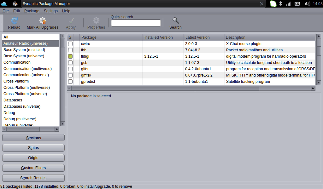Click the Custom Filters button

[33, 168]
